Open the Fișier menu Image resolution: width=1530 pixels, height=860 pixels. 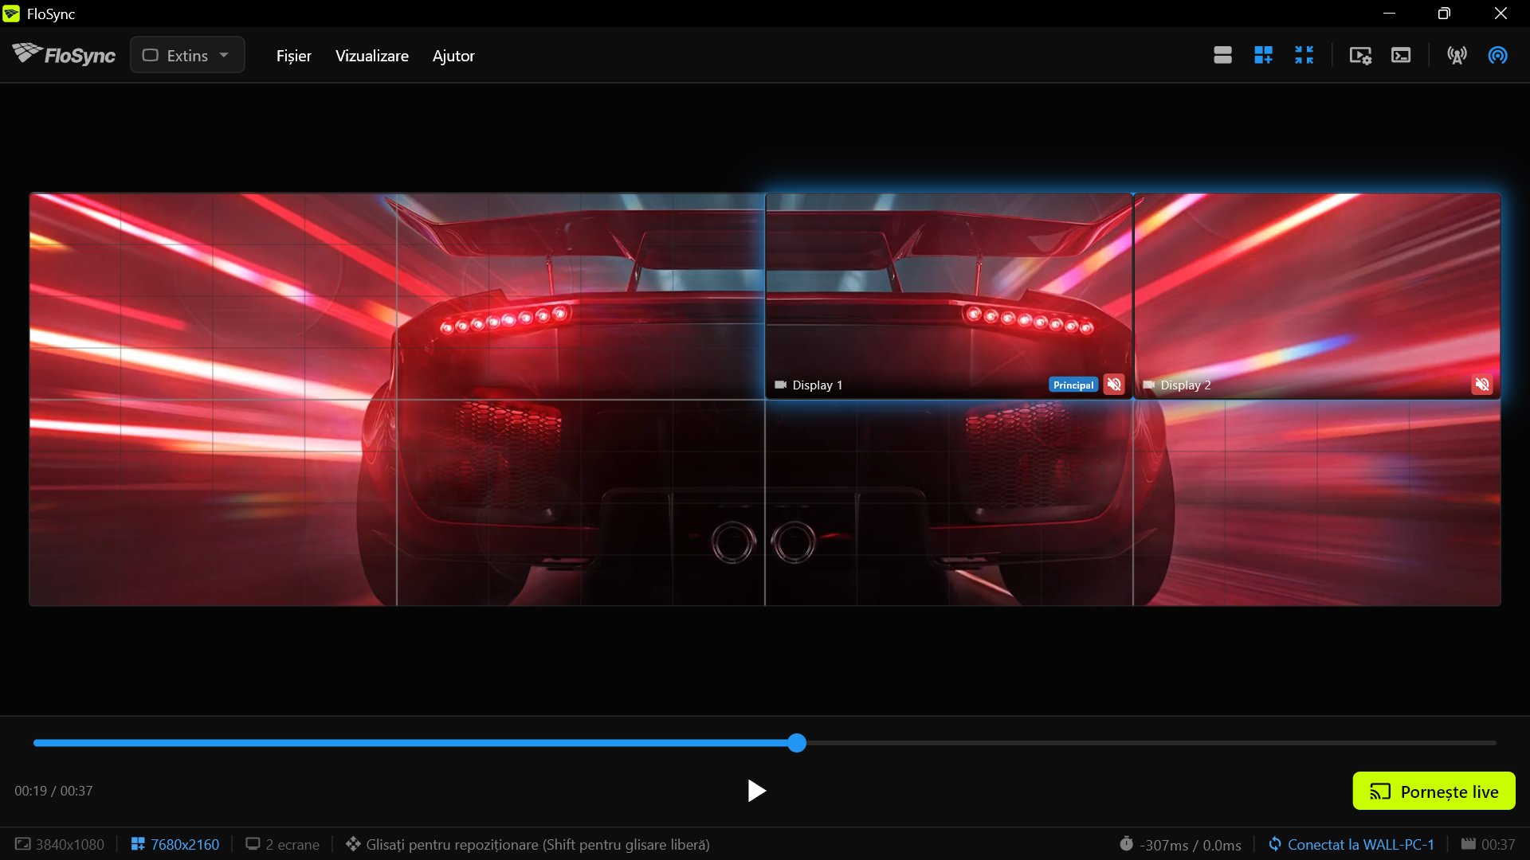point(293,56)
